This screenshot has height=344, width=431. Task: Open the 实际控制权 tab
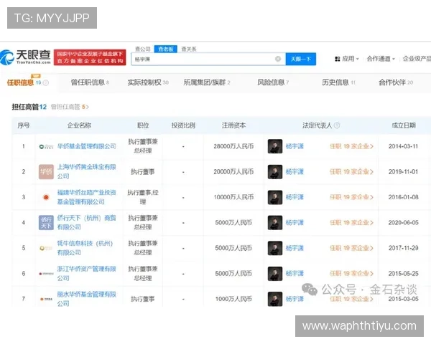point(148,82)
